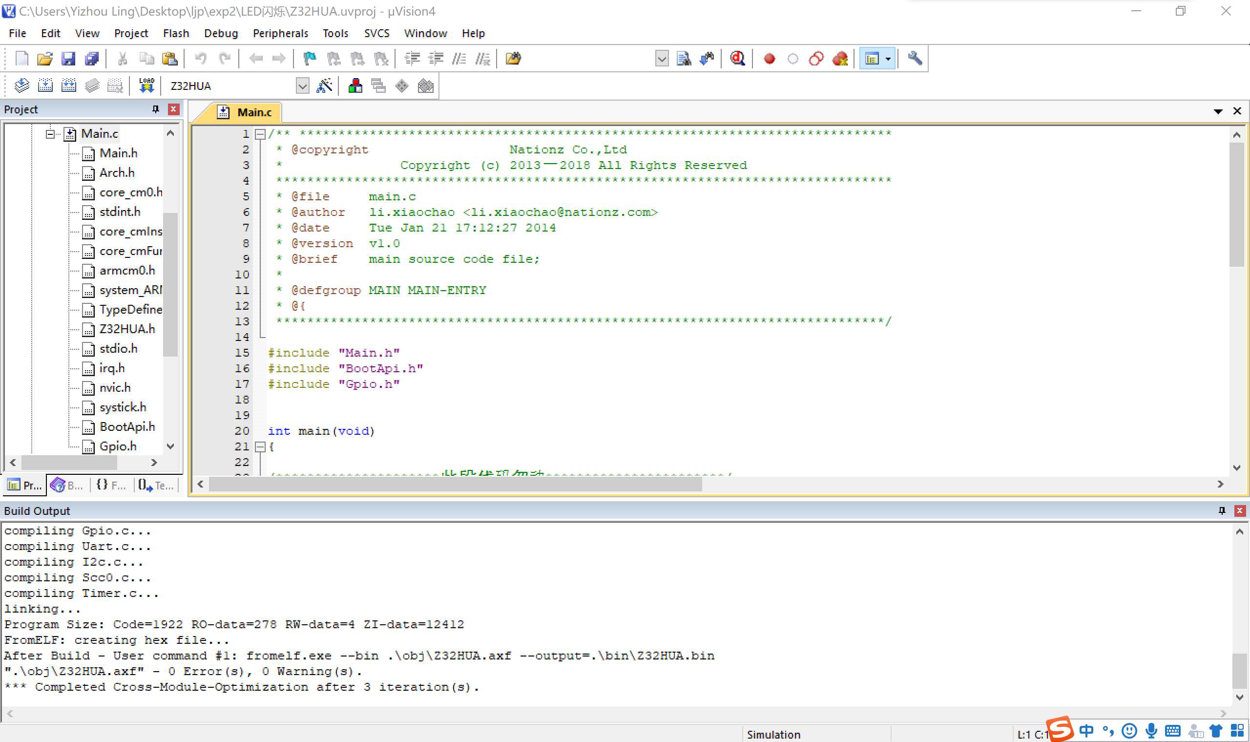The width and height of the screenshot is (1250, 742).
Task: Kill all breakpoints icon
Action: [840, 59]
